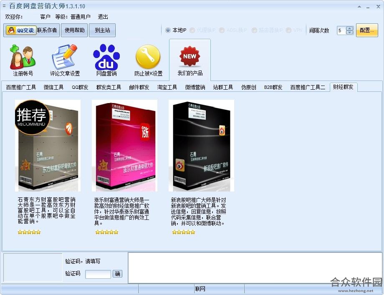Click the 使用帮助 help button
This screenshot has height=295, width=384.
click(74, 30)
